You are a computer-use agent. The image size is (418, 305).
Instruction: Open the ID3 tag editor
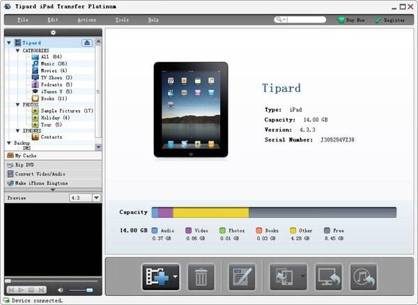[x=242, y=276]
